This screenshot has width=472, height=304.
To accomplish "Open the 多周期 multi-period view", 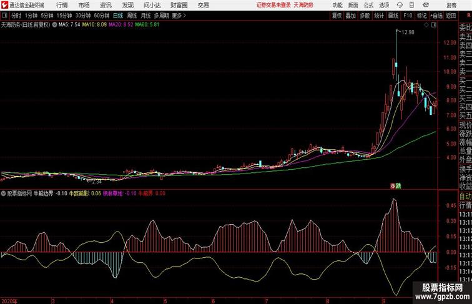I will [161, 16].
